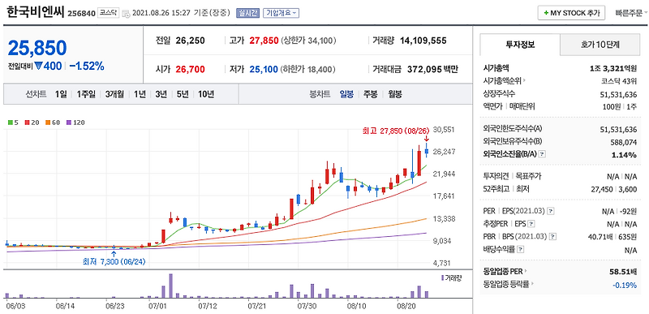Click the 상장주식수 label
Screen dimensions: 649x314
point(499,93)
